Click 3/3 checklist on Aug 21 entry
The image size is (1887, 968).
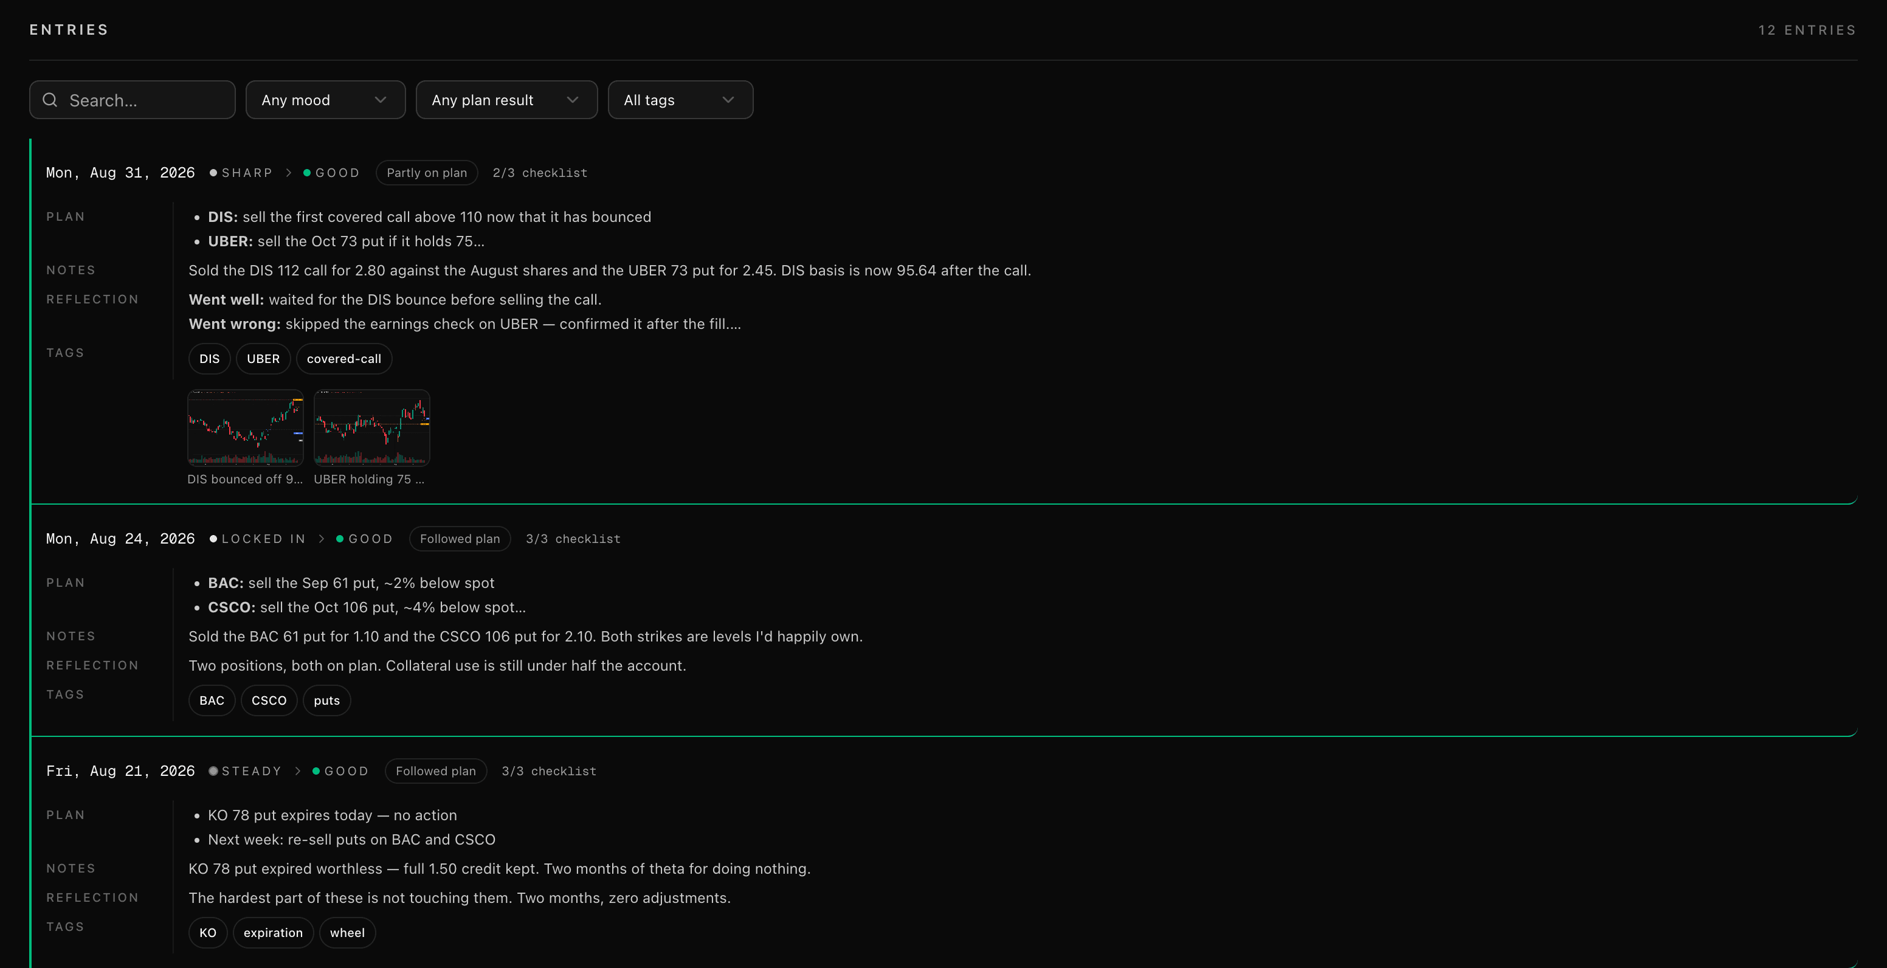pyautogui.click(x=549, y=771)
